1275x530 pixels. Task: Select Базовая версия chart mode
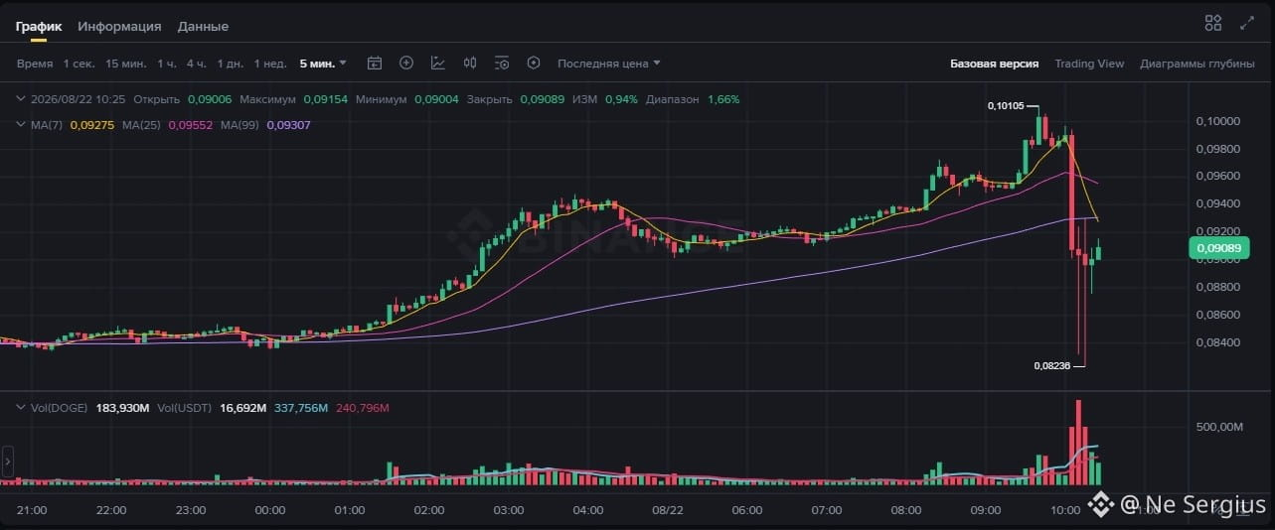click(x=994, y=64)
